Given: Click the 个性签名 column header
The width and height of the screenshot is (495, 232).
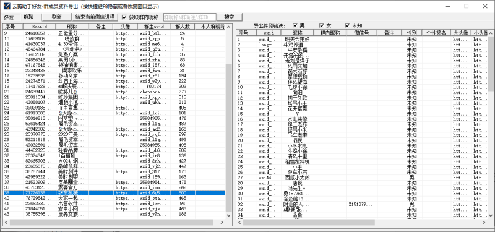Looking at the screenshot, I should (x=437, y=33).
